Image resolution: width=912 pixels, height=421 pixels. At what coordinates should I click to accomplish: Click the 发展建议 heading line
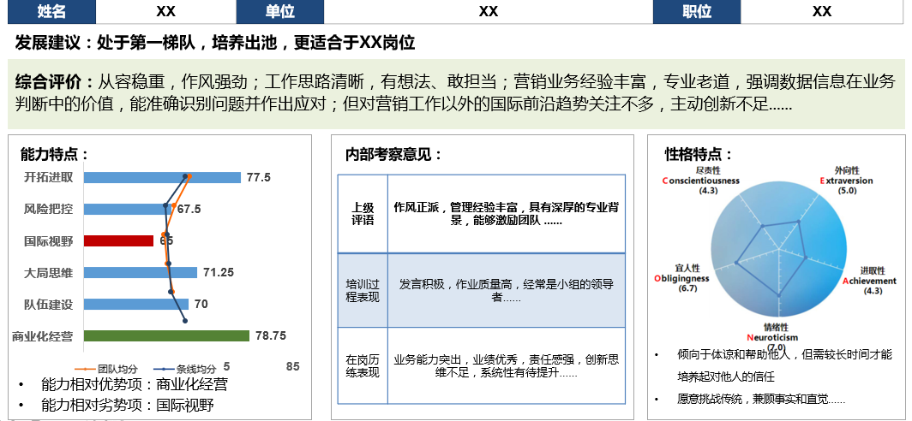[x=215, y=43]
